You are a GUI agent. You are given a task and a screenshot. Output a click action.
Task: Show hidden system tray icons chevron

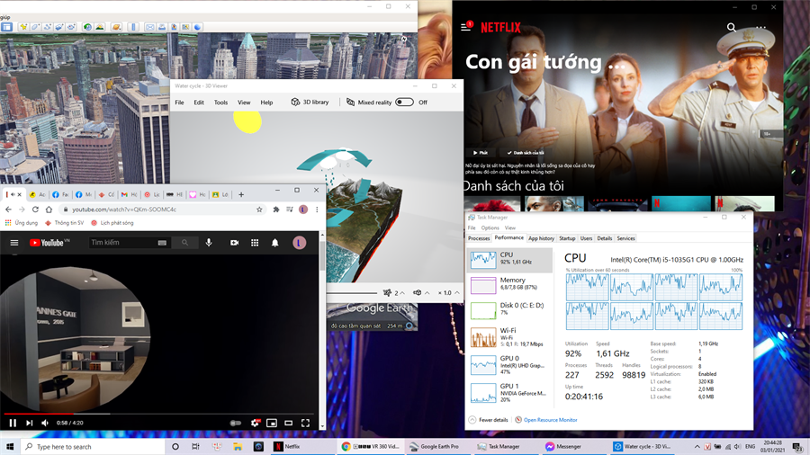coord(697,446)
